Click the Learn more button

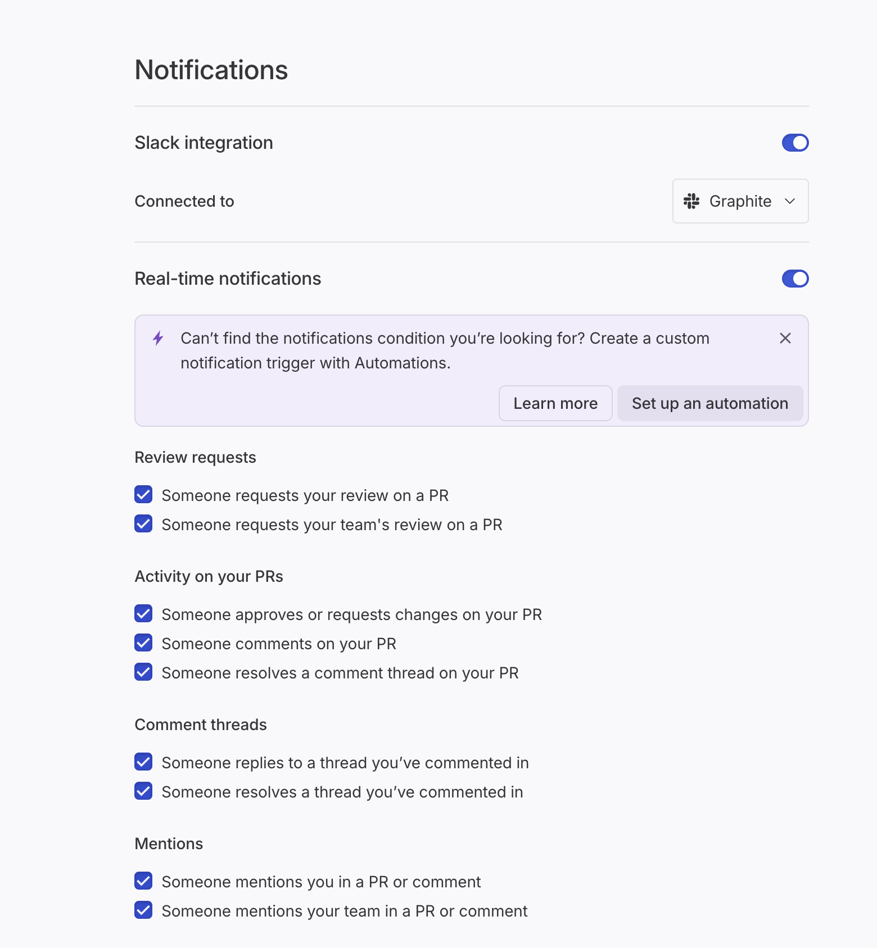point(555,403)
